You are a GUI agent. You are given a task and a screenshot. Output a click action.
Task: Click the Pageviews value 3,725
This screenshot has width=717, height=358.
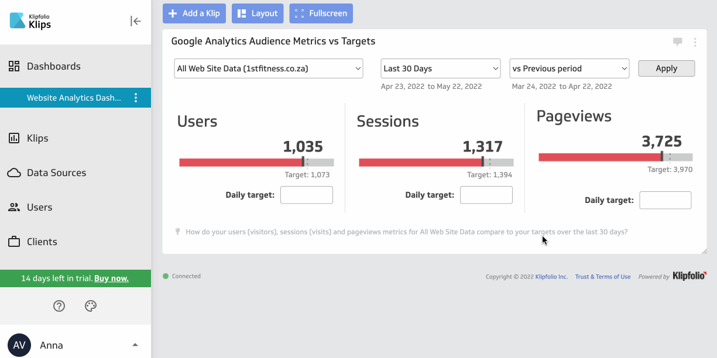[x=662, y=141]
